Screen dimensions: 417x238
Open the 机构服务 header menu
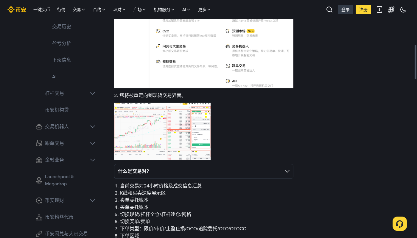click(164, 10)
